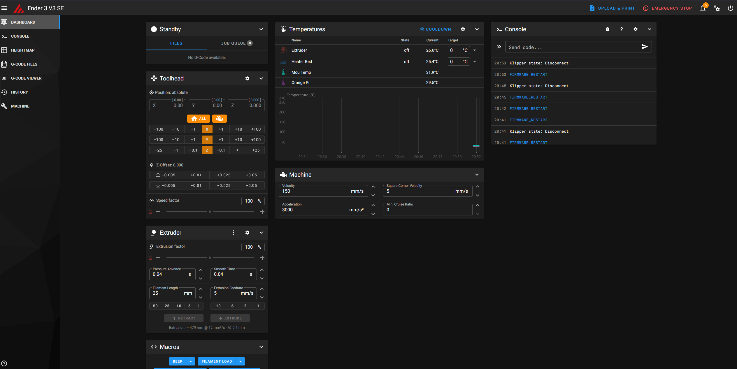Viewport: 737px width, 369px height.
Task: Open G-Code Viewer page
Action: point(29,78)
